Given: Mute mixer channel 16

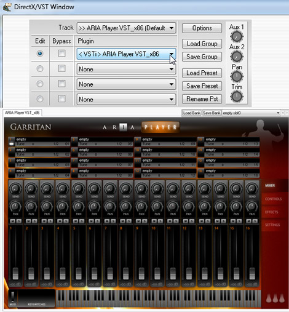Looking at the screenshot, I should click(x=249, y=221).
